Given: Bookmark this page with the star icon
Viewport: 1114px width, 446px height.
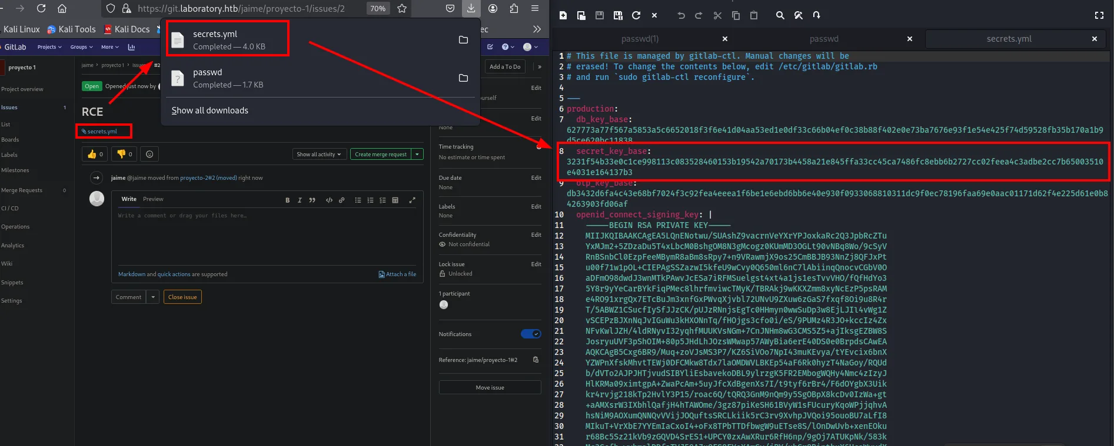Looking at the screenshot, I should 402,8.
